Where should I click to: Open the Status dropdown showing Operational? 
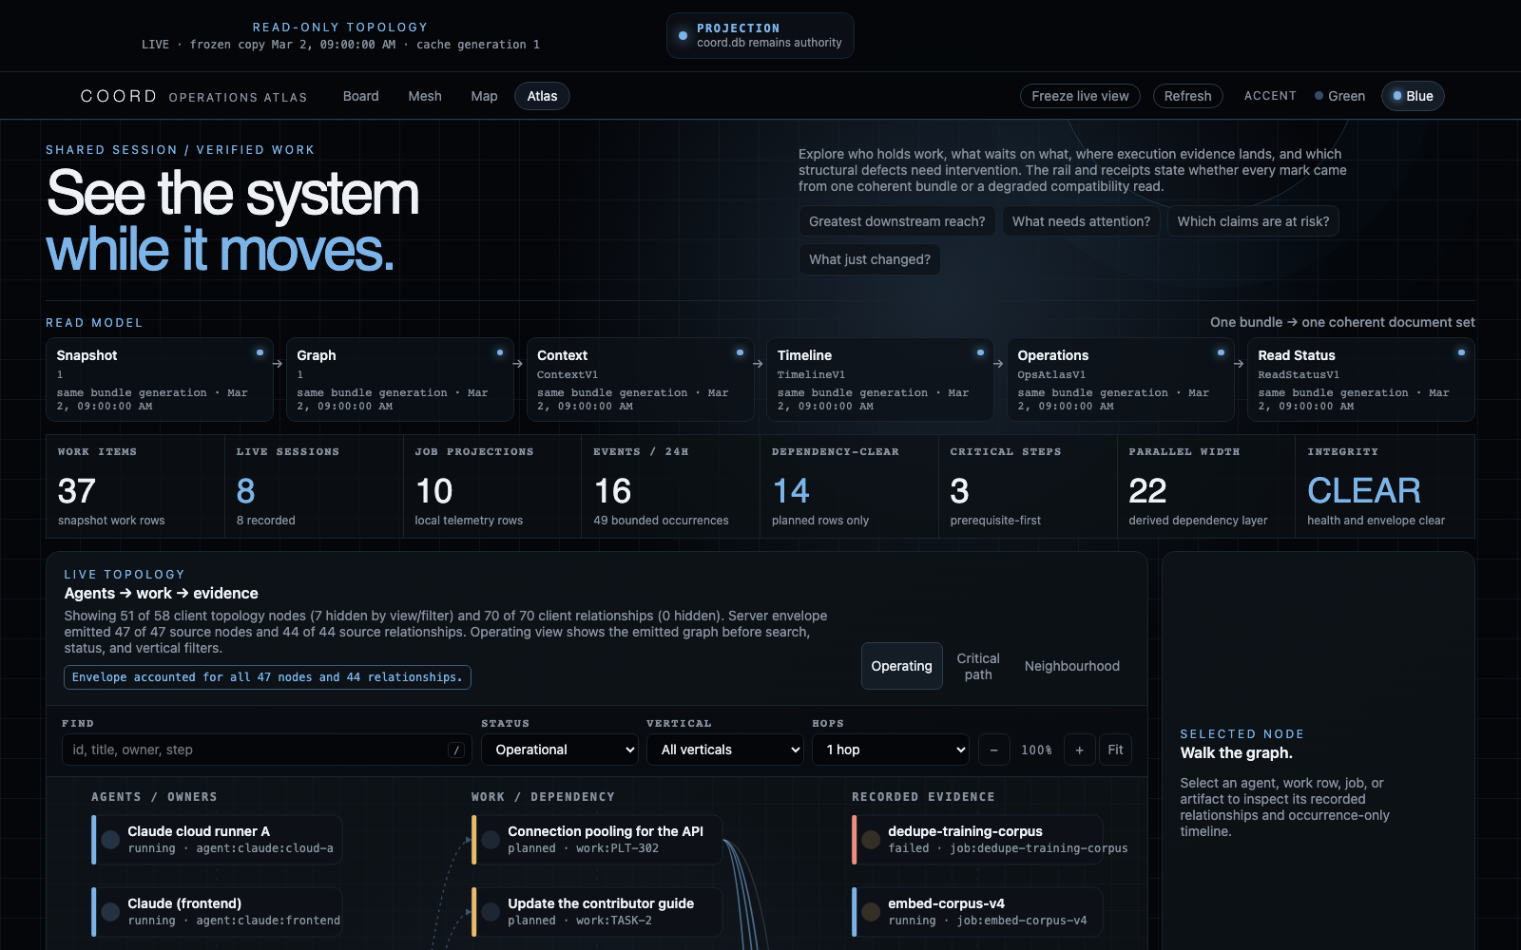pyautogui.click(x=560, y=750)
